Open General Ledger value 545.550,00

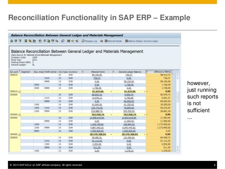pos(129,111)
